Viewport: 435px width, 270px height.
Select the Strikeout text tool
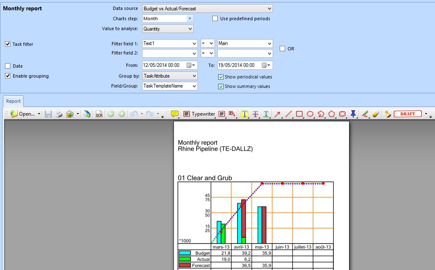255,114
